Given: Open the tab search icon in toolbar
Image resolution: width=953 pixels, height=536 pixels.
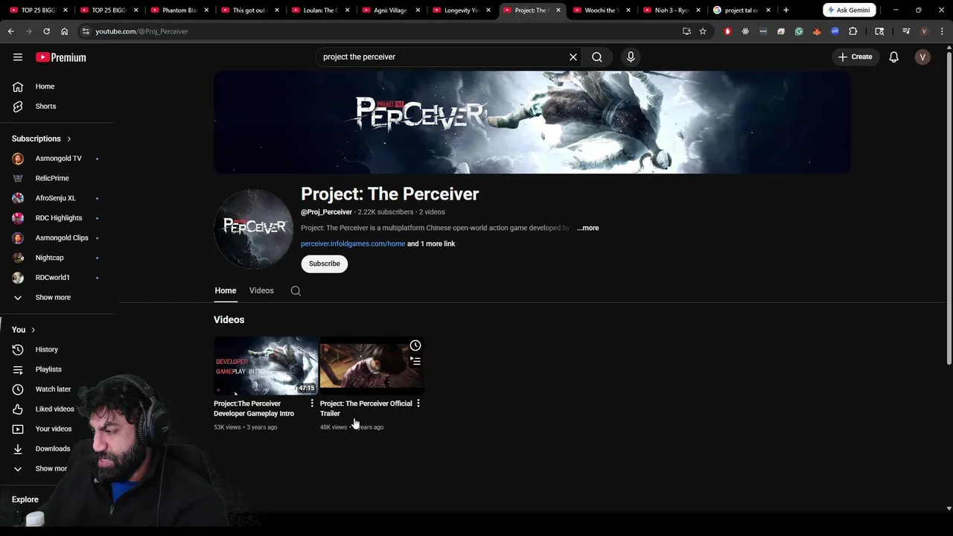Looking at the screenshot, I should (x=879, y=31).
